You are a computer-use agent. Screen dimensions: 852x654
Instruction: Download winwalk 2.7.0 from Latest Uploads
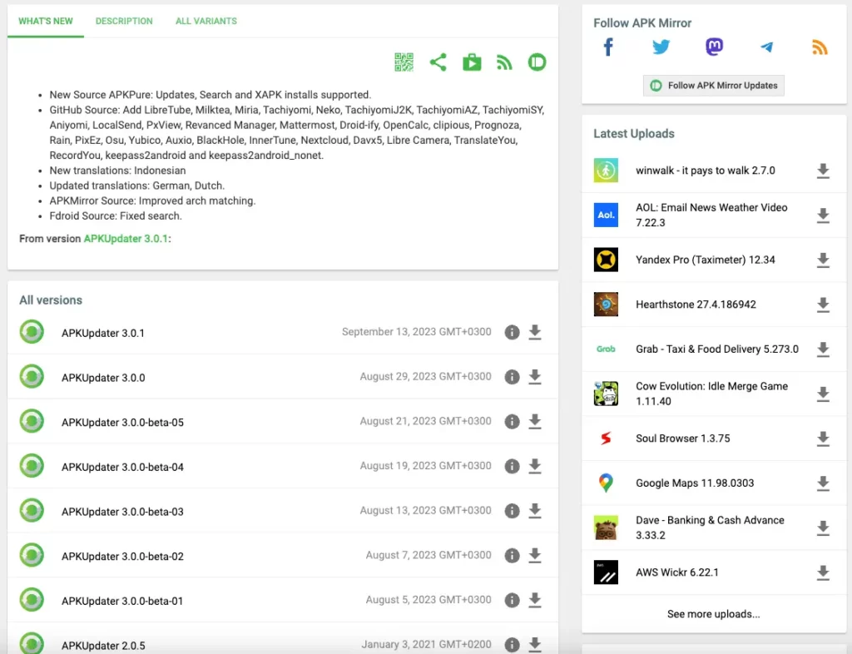tap(823, 171)
